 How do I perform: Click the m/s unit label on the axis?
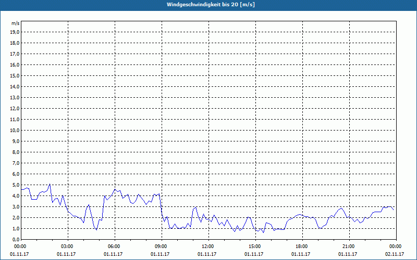pos(16,23)
